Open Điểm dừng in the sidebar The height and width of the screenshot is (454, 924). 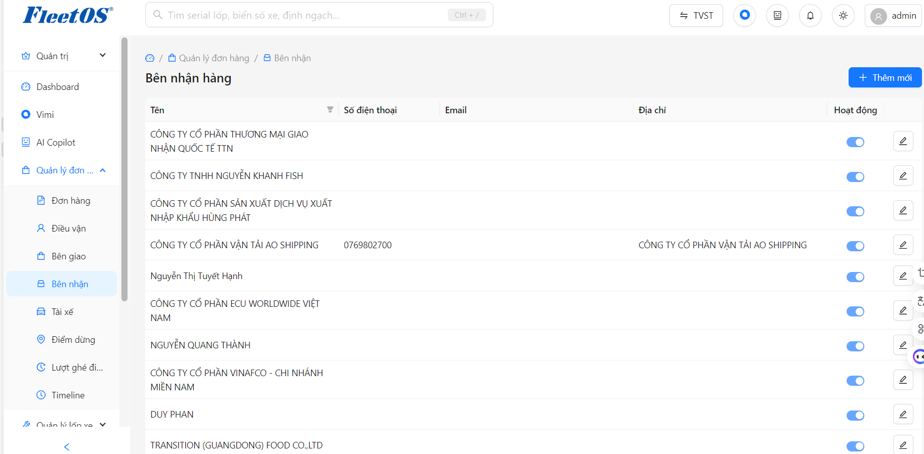click(62, 340)
